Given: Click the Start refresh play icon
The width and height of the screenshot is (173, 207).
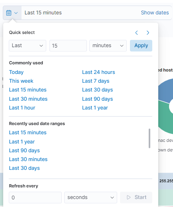Looking at the screenshot, I should 128,197.
